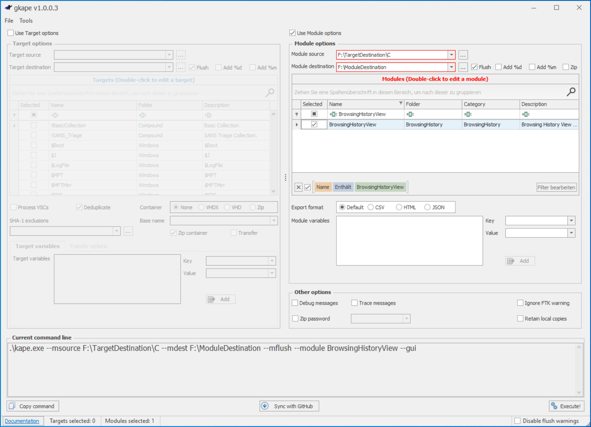This screenshot has width=591, height=427.
Task: Enable Ignore FTK warning
Action: tap(520, 303)
